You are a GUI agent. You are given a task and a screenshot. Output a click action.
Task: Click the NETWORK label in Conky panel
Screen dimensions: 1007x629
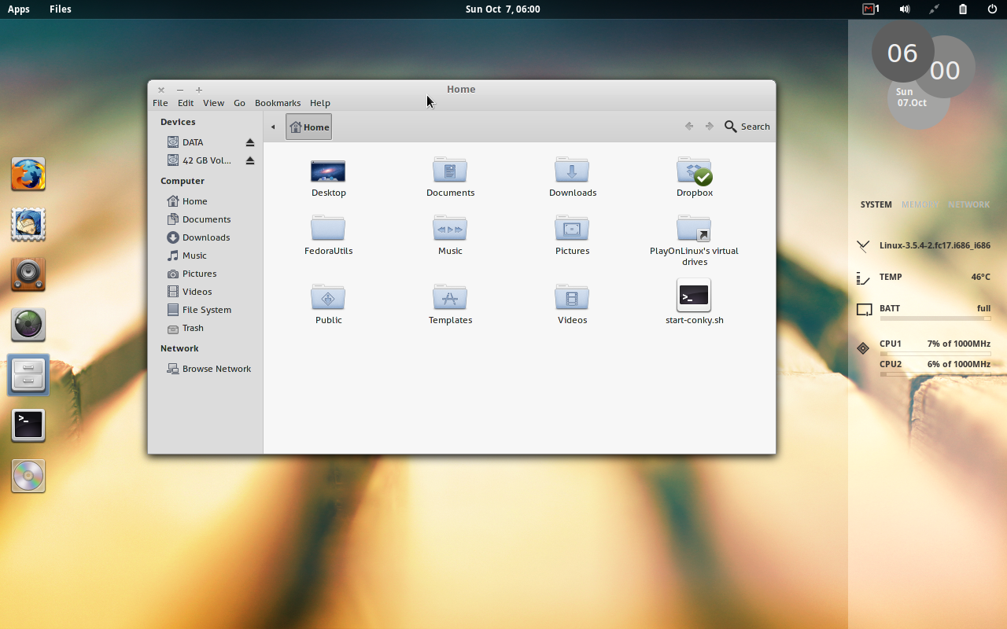pos(968,204)
